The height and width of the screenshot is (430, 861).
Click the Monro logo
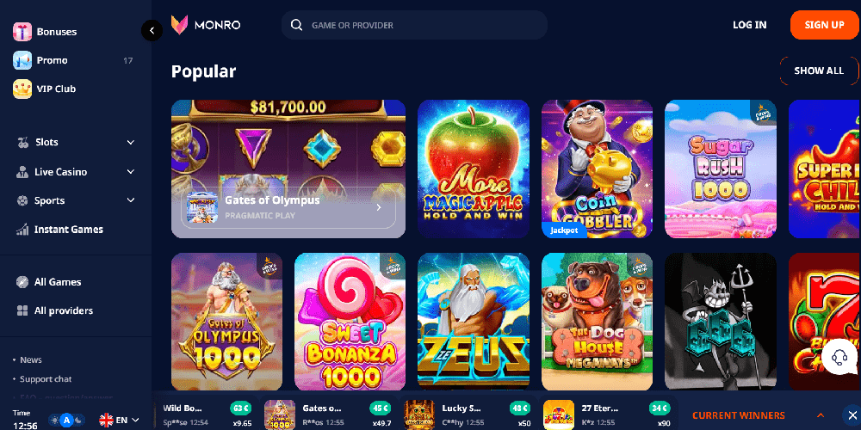click(206, 25)
